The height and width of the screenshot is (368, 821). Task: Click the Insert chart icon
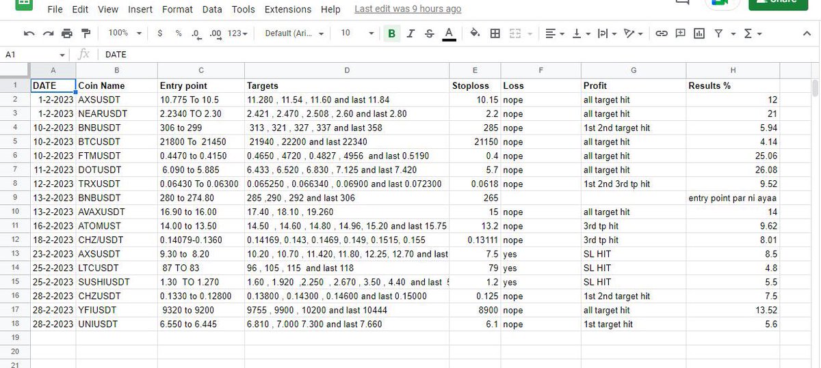click(x=699, y=33)
